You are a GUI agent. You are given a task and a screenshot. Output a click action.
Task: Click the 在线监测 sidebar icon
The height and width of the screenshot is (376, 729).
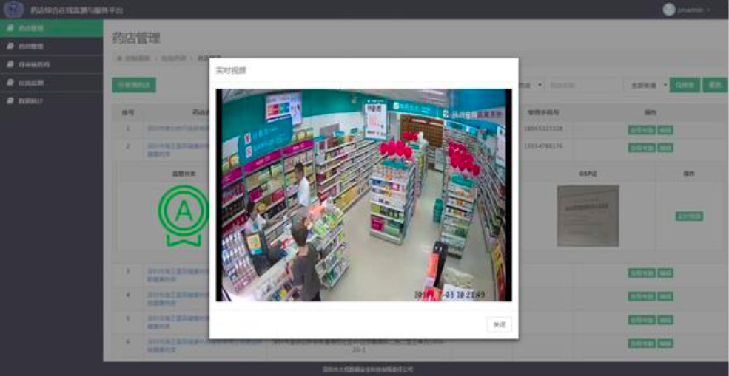click(x=10, y=83)
